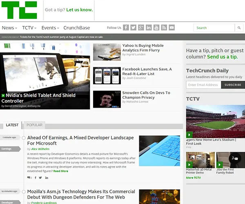The height and width of the screenshot is (204, 245).
Task: Open Google Plus icon in Follow Us
Action: click(x=141, y=28)
